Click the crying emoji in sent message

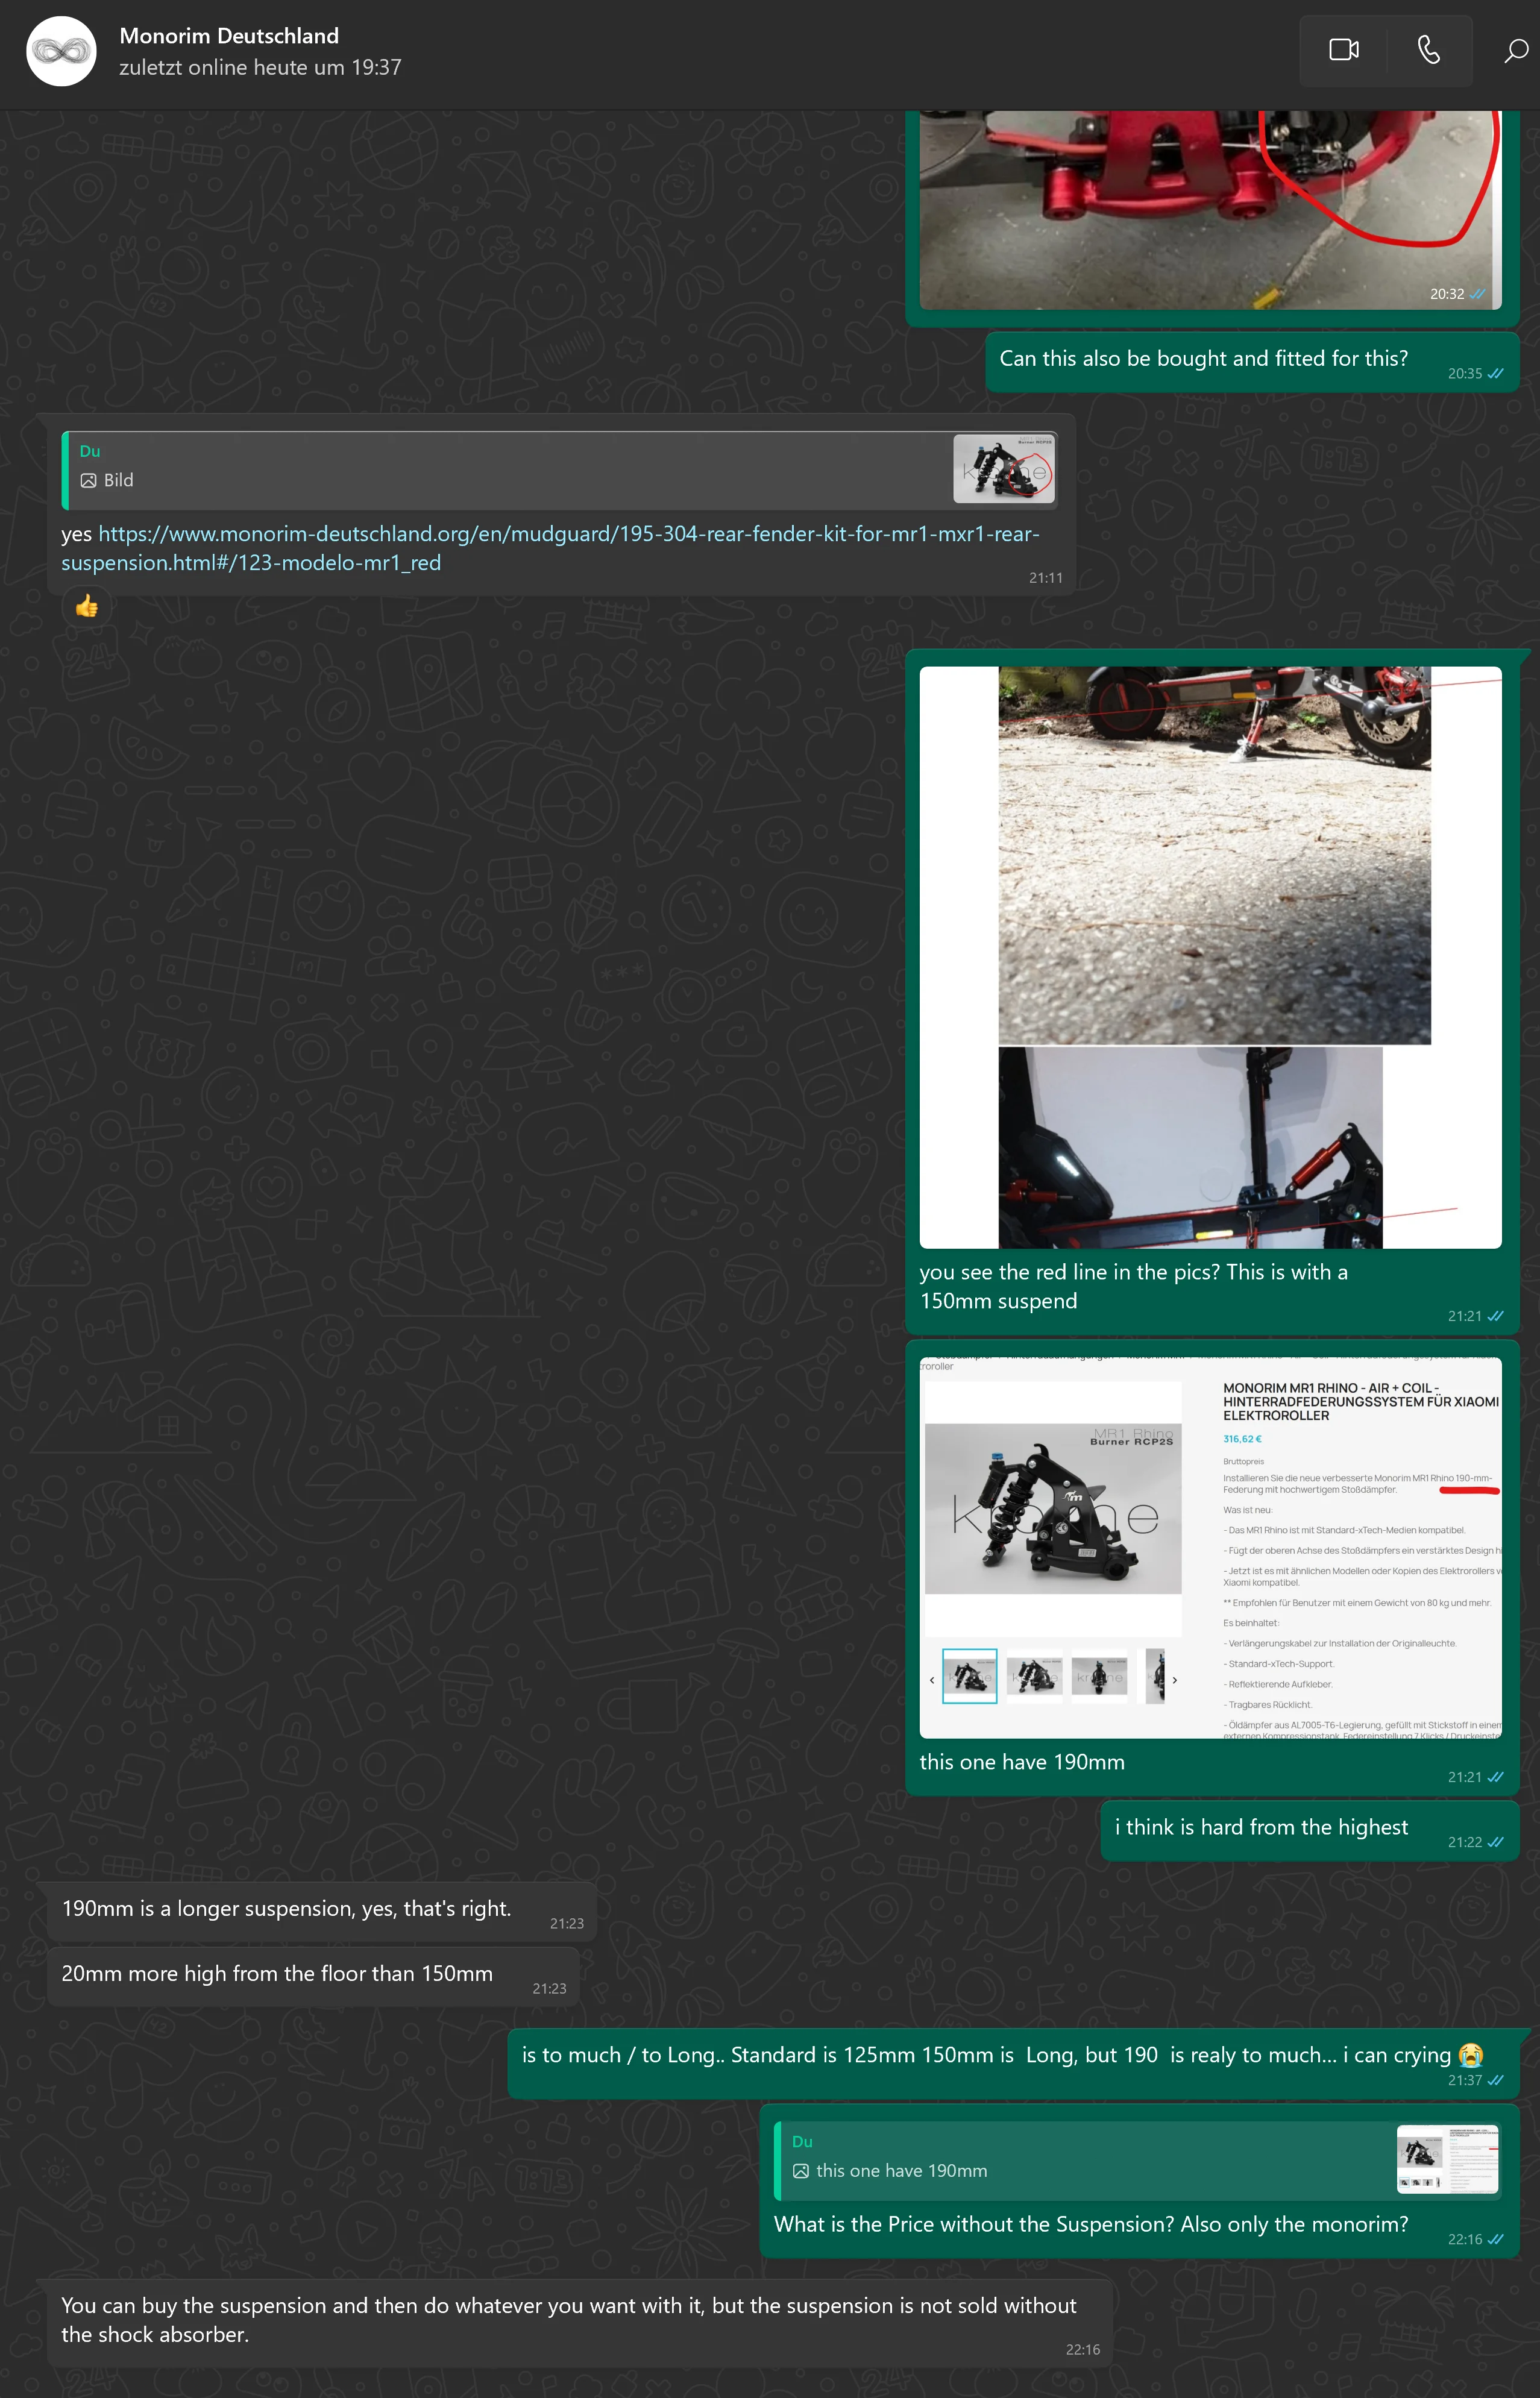coord(1470,2055)
